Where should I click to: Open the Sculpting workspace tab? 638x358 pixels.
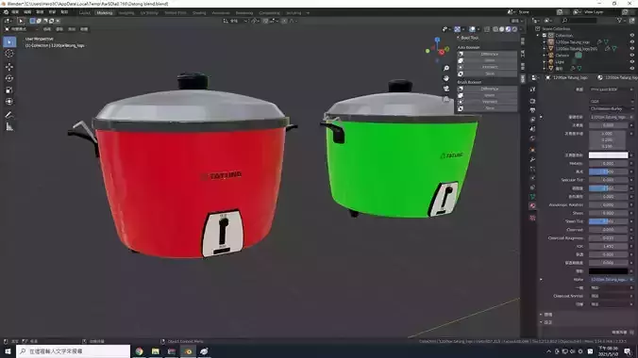(126, 13)
